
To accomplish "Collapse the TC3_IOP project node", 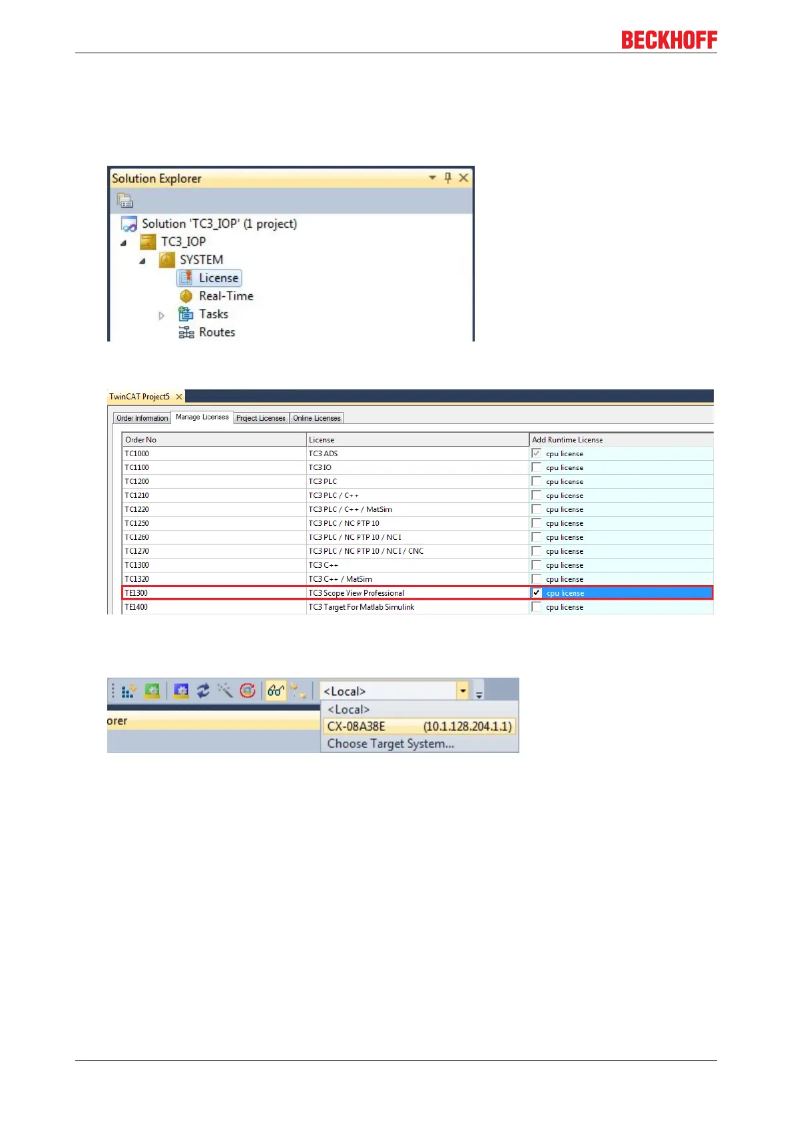I will click(123, 243).
